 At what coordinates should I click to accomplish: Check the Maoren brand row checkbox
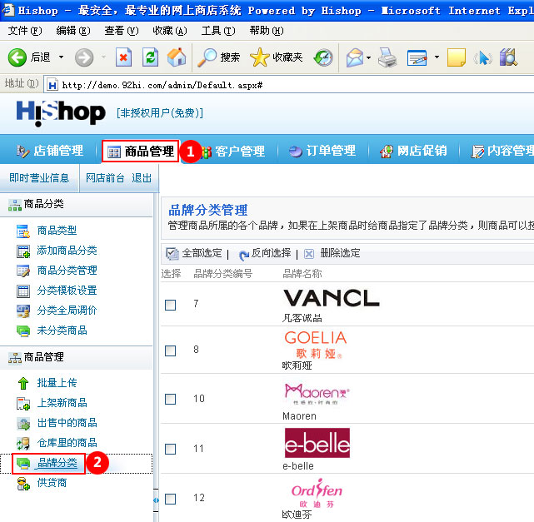click(170, 399)
